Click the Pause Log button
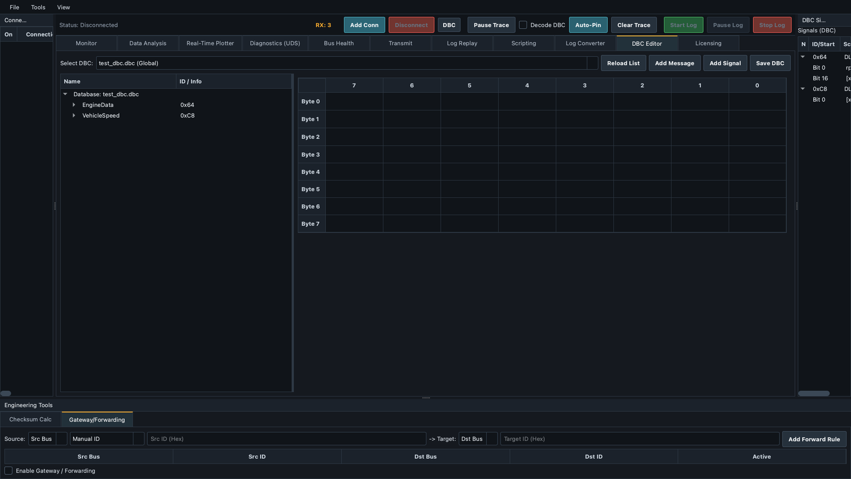851x479 pixels. coord(728,25)
